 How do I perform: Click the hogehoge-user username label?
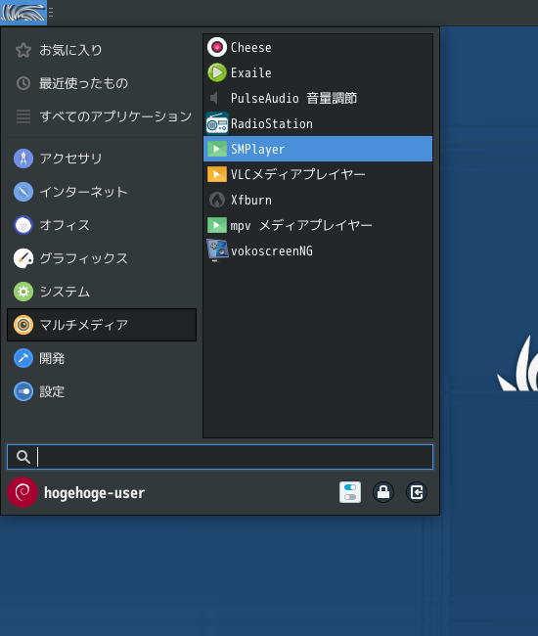94,493
